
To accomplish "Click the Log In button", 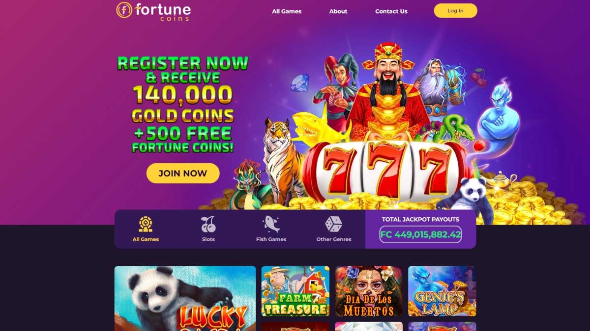I will point(455,11).
